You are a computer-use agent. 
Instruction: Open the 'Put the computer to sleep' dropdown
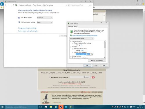[x=45, y=22]
